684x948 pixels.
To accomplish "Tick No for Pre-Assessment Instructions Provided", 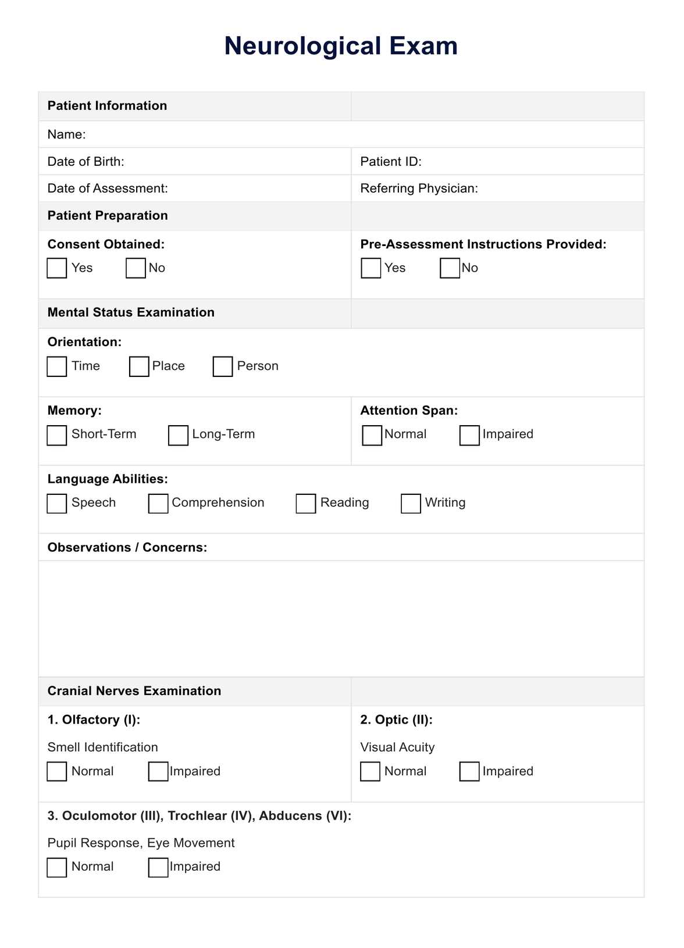I will point(450,268).
